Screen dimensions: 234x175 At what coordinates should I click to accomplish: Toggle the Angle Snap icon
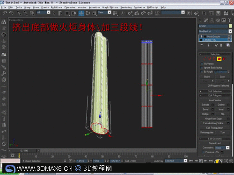pyautogui.click(x=137, y=14)
